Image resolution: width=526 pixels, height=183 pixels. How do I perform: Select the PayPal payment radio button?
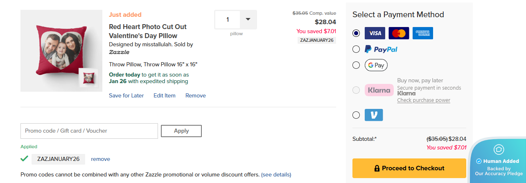point(356,49)
